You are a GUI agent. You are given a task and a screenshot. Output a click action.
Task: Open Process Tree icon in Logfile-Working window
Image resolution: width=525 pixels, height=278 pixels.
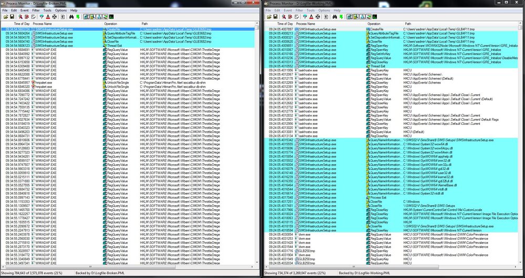click(x=325, y=17)
